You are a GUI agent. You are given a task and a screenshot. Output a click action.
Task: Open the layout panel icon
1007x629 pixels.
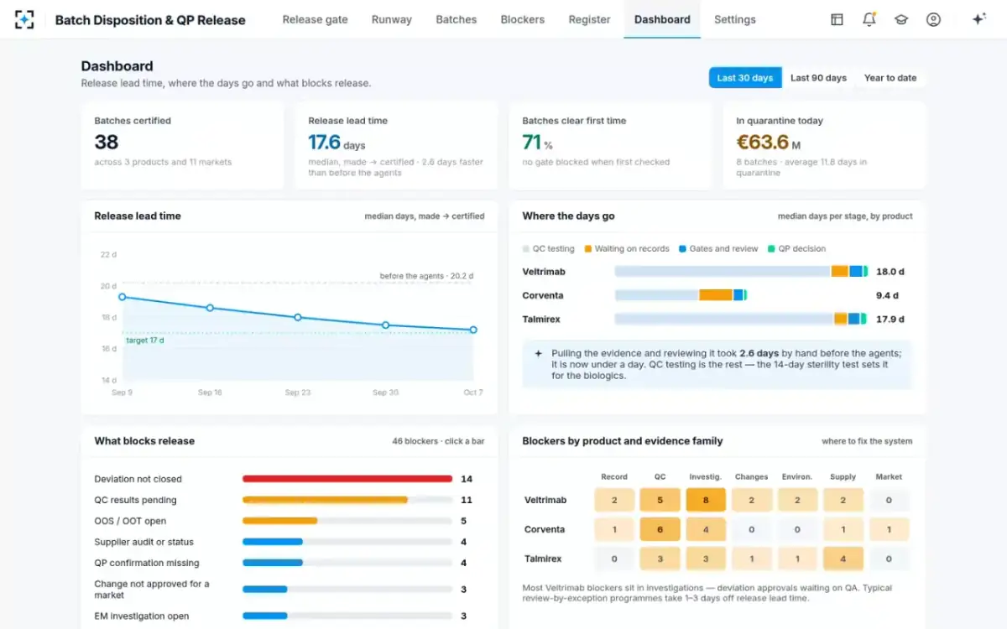[x=837, y=19]
